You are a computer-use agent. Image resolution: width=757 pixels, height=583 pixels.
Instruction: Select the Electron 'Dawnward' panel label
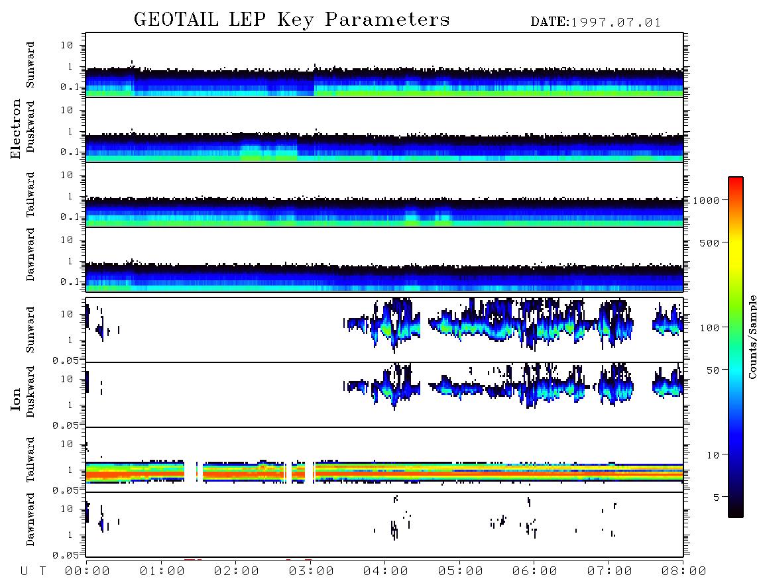(x=30, y=254)
